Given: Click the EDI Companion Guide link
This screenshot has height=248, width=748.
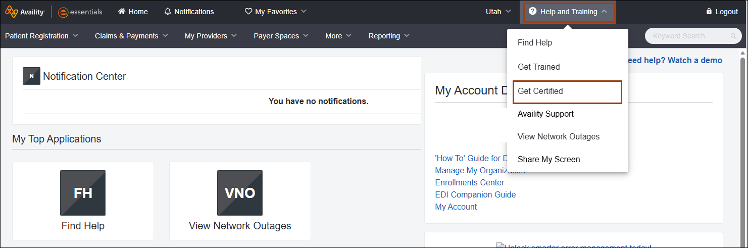Looking at the screenshot, I should click(x=475, y=195).
